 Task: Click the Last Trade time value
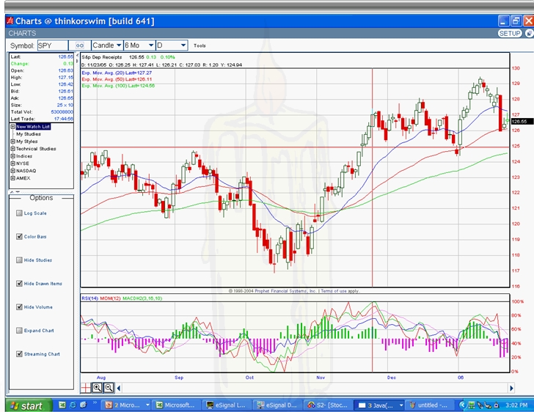click(64, 119)
